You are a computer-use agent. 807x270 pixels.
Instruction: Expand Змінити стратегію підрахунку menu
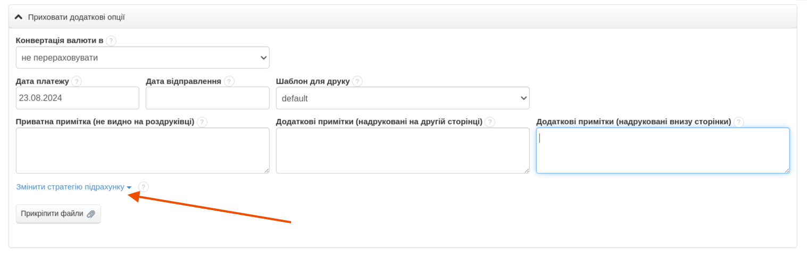pos(73,187)
